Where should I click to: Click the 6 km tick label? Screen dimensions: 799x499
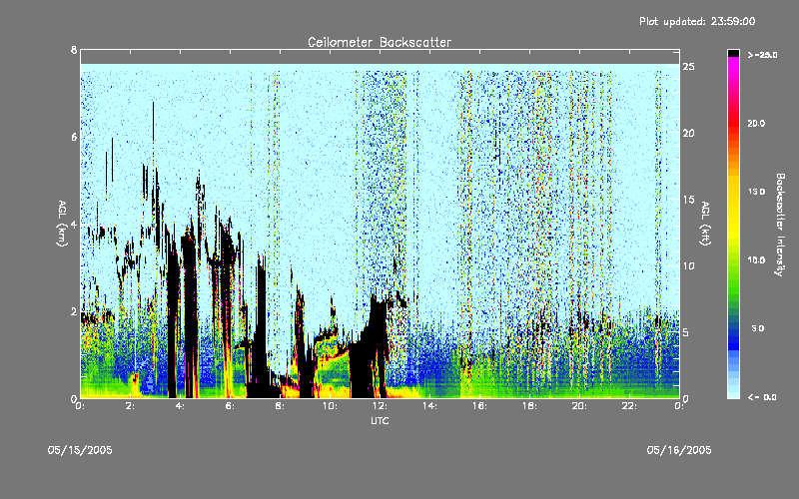(74, 137)
